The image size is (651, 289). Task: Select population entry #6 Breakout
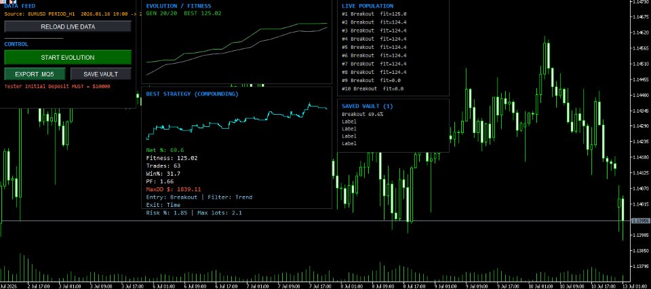[374, 55]
